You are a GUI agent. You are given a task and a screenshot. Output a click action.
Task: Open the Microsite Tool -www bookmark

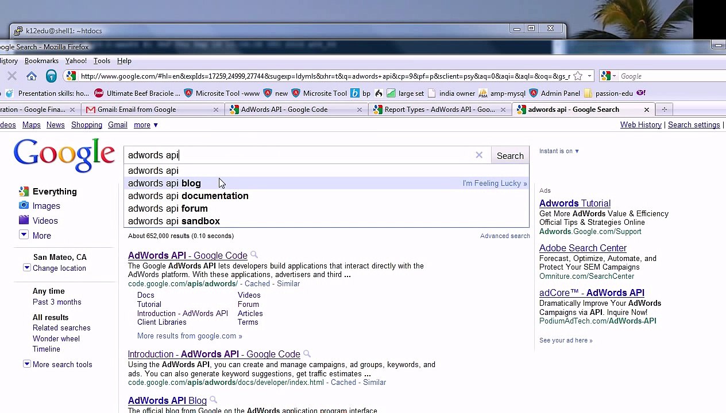(x=222, y=93)
